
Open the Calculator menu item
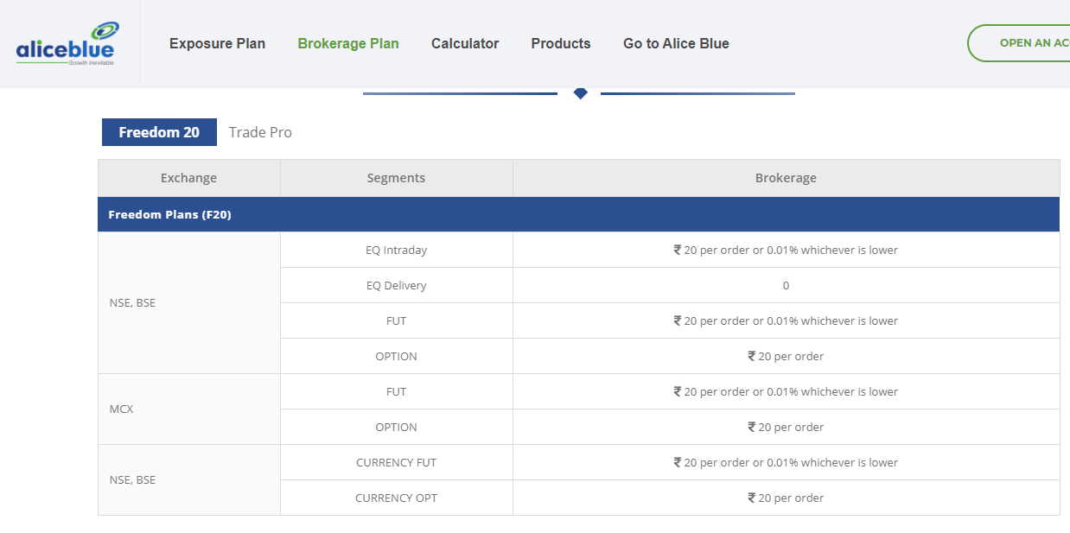465,43
